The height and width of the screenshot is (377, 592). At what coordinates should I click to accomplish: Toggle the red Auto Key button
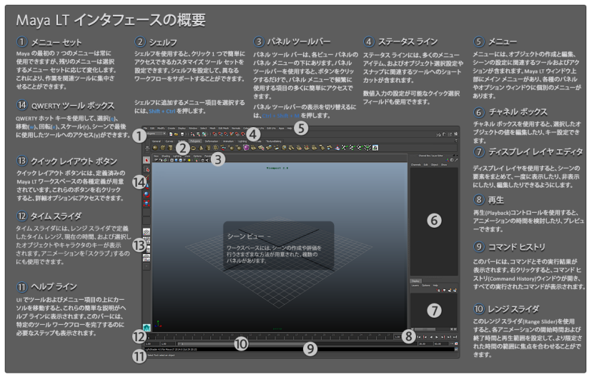pyautogui.click(x=456, y=344)
